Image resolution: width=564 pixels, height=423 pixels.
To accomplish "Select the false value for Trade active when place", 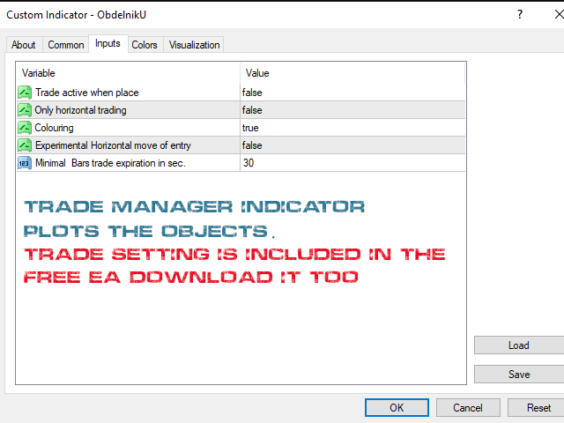I will point(252,93).
